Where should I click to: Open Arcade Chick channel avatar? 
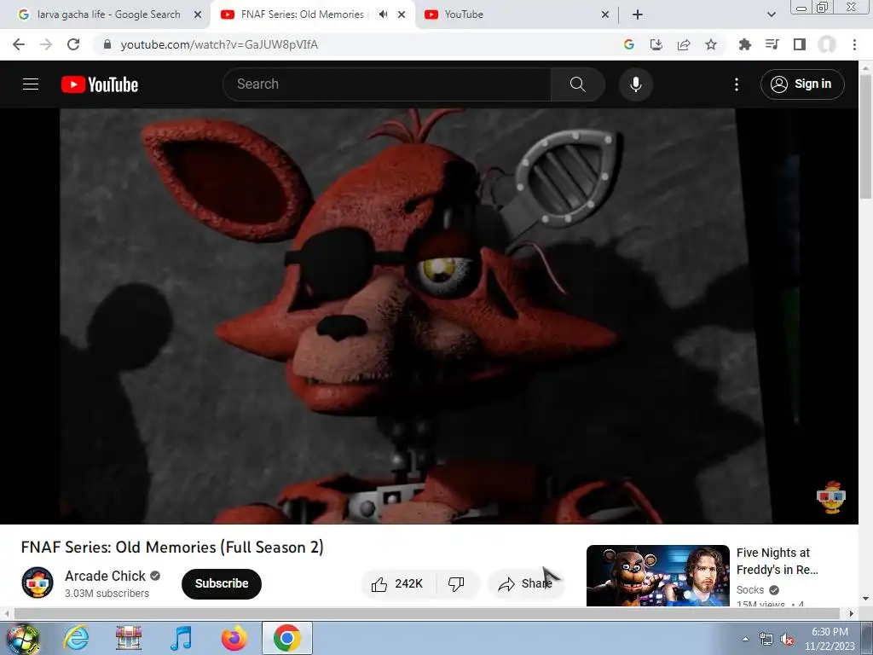[x=38, y=583]
